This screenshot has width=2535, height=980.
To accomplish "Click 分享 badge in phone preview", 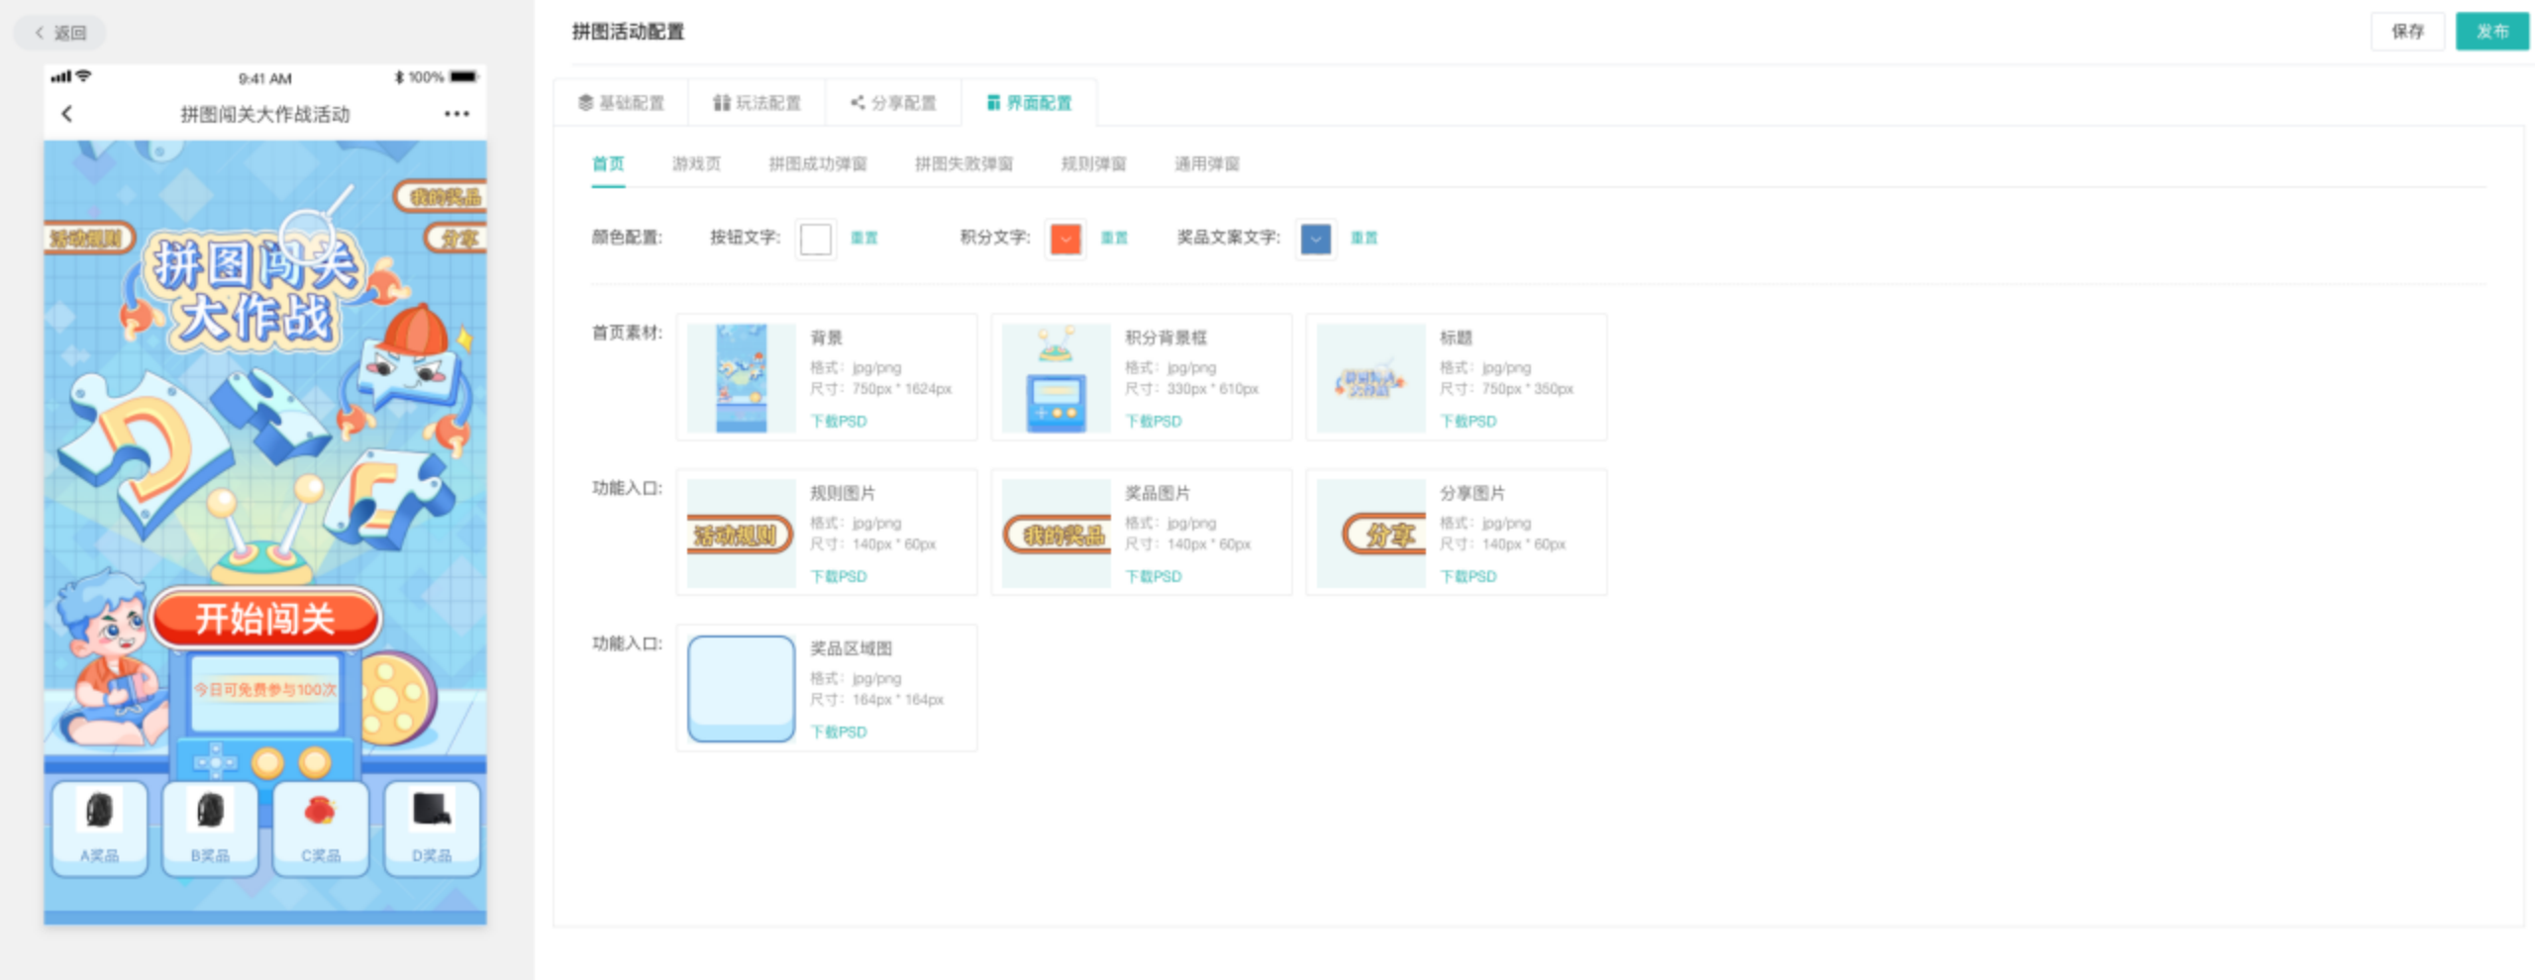I will pos(457,239).
